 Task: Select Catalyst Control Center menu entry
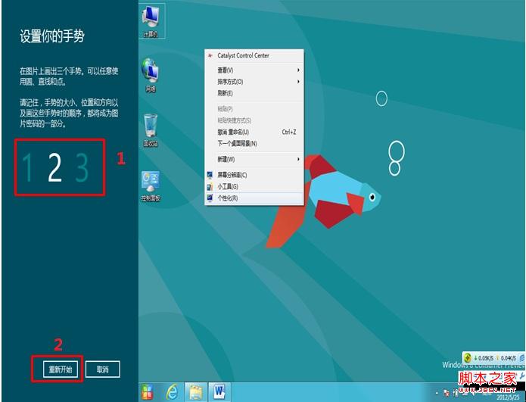point(254,56)
